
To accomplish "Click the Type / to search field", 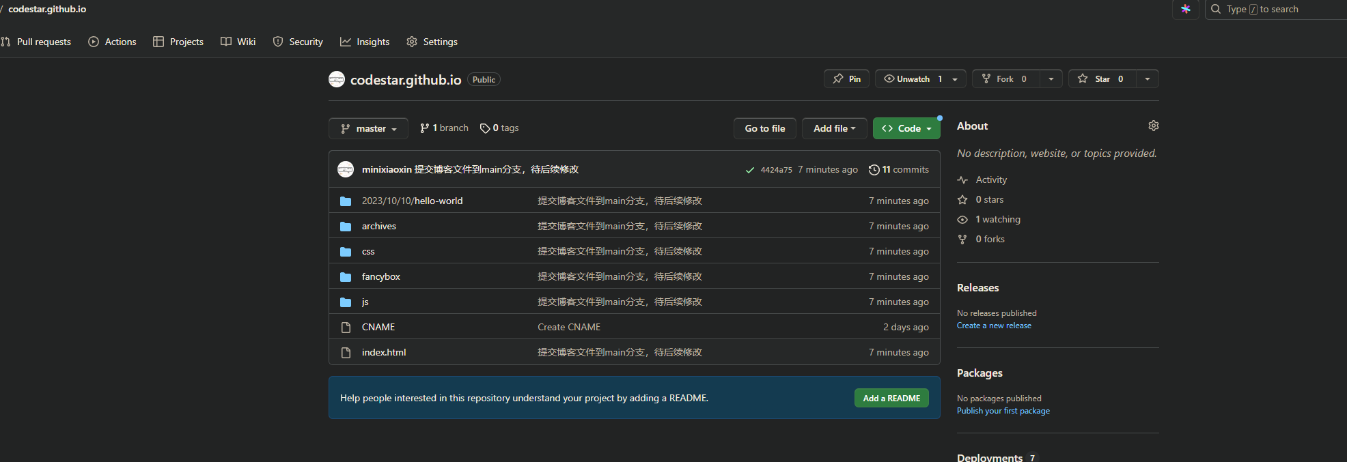I will click(1276, 9).
